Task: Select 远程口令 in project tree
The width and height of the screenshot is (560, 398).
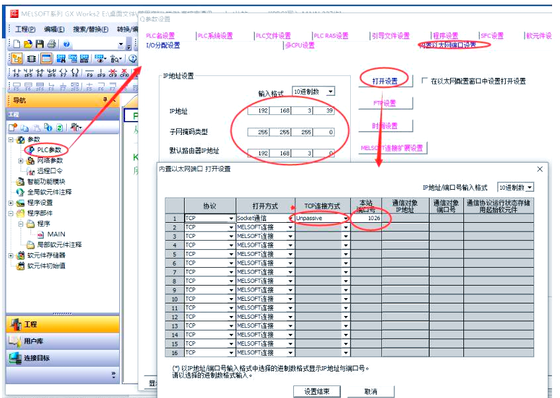Action: [x=50, y=171]
